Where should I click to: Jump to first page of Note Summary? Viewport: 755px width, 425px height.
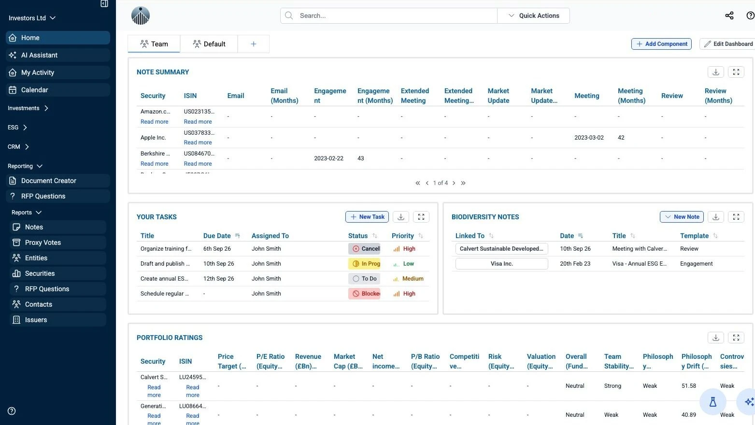pos(418,183)
